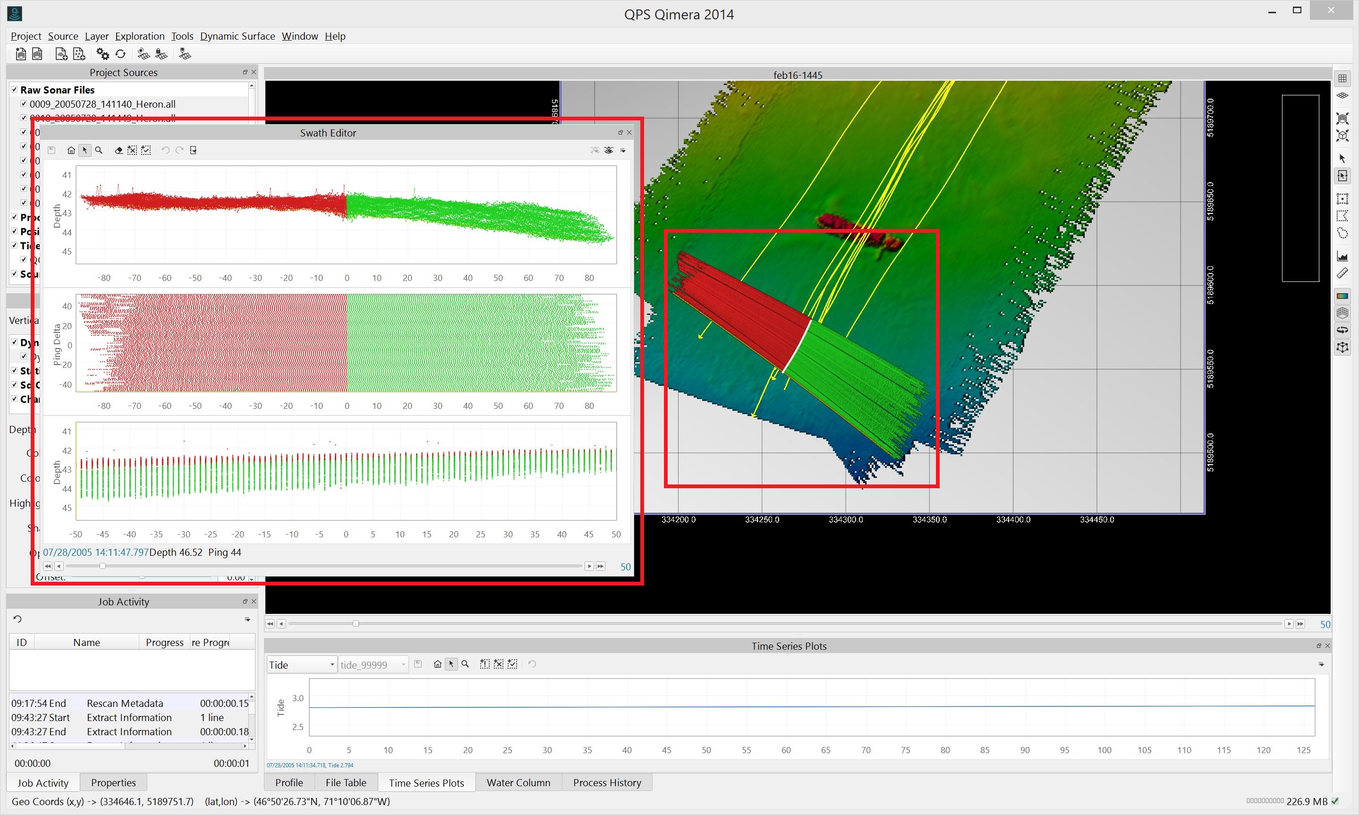1359x815 pixels.
Task: Toggle the color map display icon
Action: [1342, 296]
